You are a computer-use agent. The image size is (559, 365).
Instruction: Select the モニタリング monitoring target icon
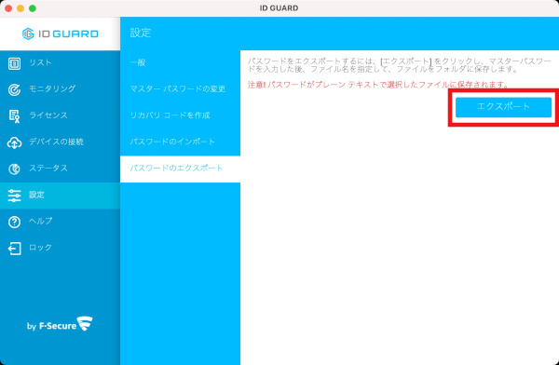click(14, 89)
